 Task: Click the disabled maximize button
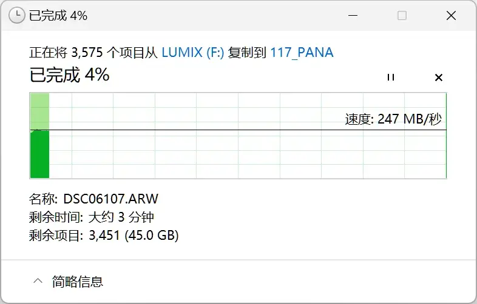[x=402, y=16]
